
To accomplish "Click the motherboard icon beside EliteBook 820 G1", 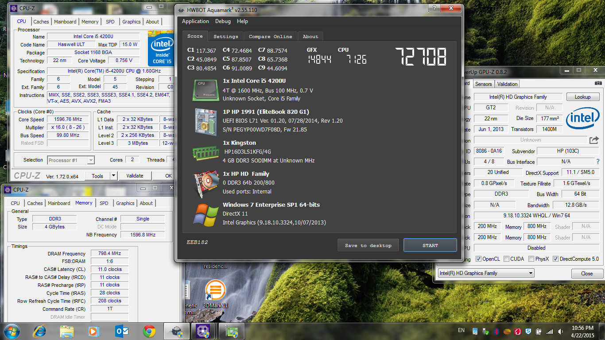I will [206, 121].
